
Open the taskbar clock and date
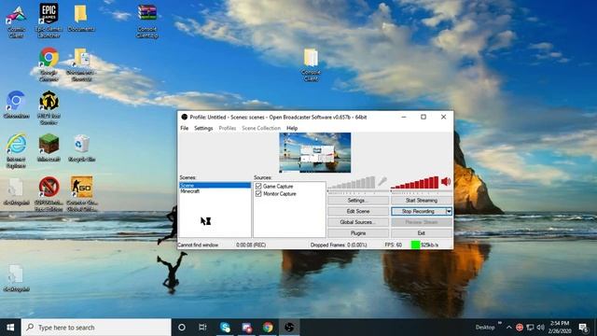(561, 328)
